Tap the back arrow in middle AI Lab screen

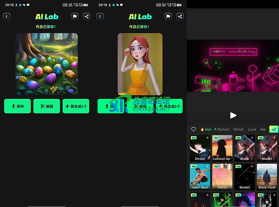[100, 17]
